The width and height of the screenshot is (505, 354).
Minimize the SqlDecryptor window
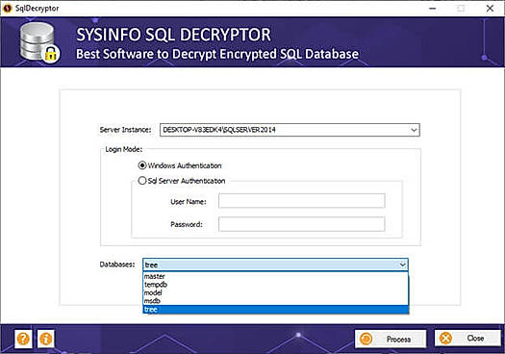point(433,9)
